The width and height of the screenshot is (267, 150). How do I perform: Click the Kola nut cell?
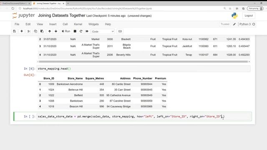pyautogui.click(x=187, y=39)
